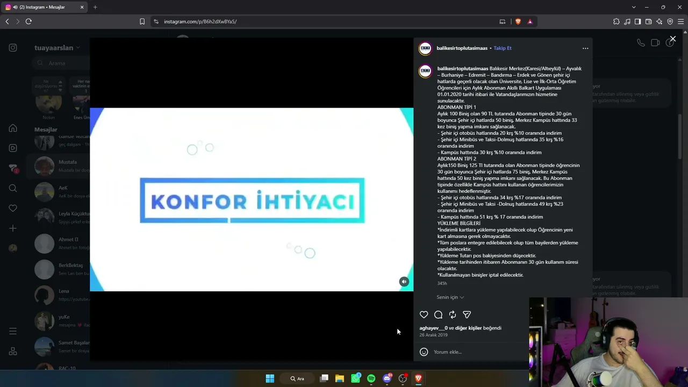Viewport: 688px width, 387px height.
Task: Open install app icon in address bar
Action: click(503, 21)
